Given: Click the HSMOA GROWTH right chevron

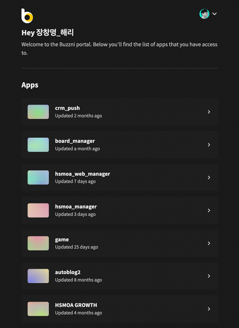Looking at the screenshot, I should click(209, 309).
